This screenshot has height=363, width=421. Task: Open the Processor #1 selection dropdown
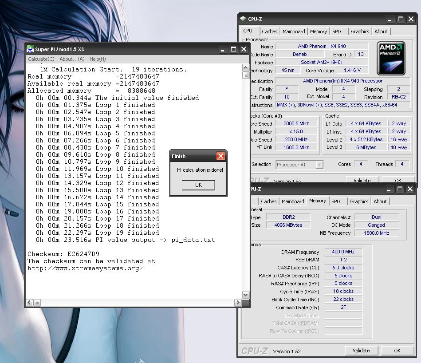pos(319,165)
